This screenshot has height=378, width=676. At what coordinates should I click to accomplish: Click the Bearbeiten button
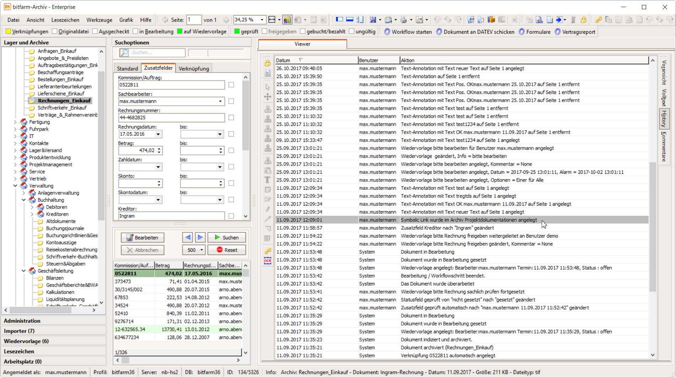(142, 237)
